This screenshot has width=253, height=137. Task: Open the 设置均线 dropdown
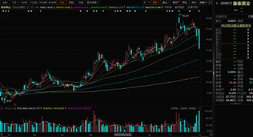194,7
